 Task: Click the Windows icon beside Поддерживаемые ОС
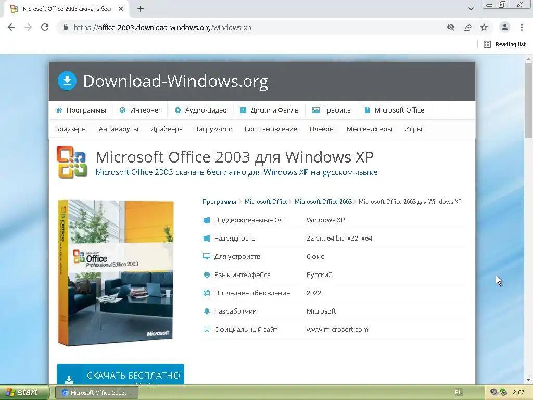point(206,220)
